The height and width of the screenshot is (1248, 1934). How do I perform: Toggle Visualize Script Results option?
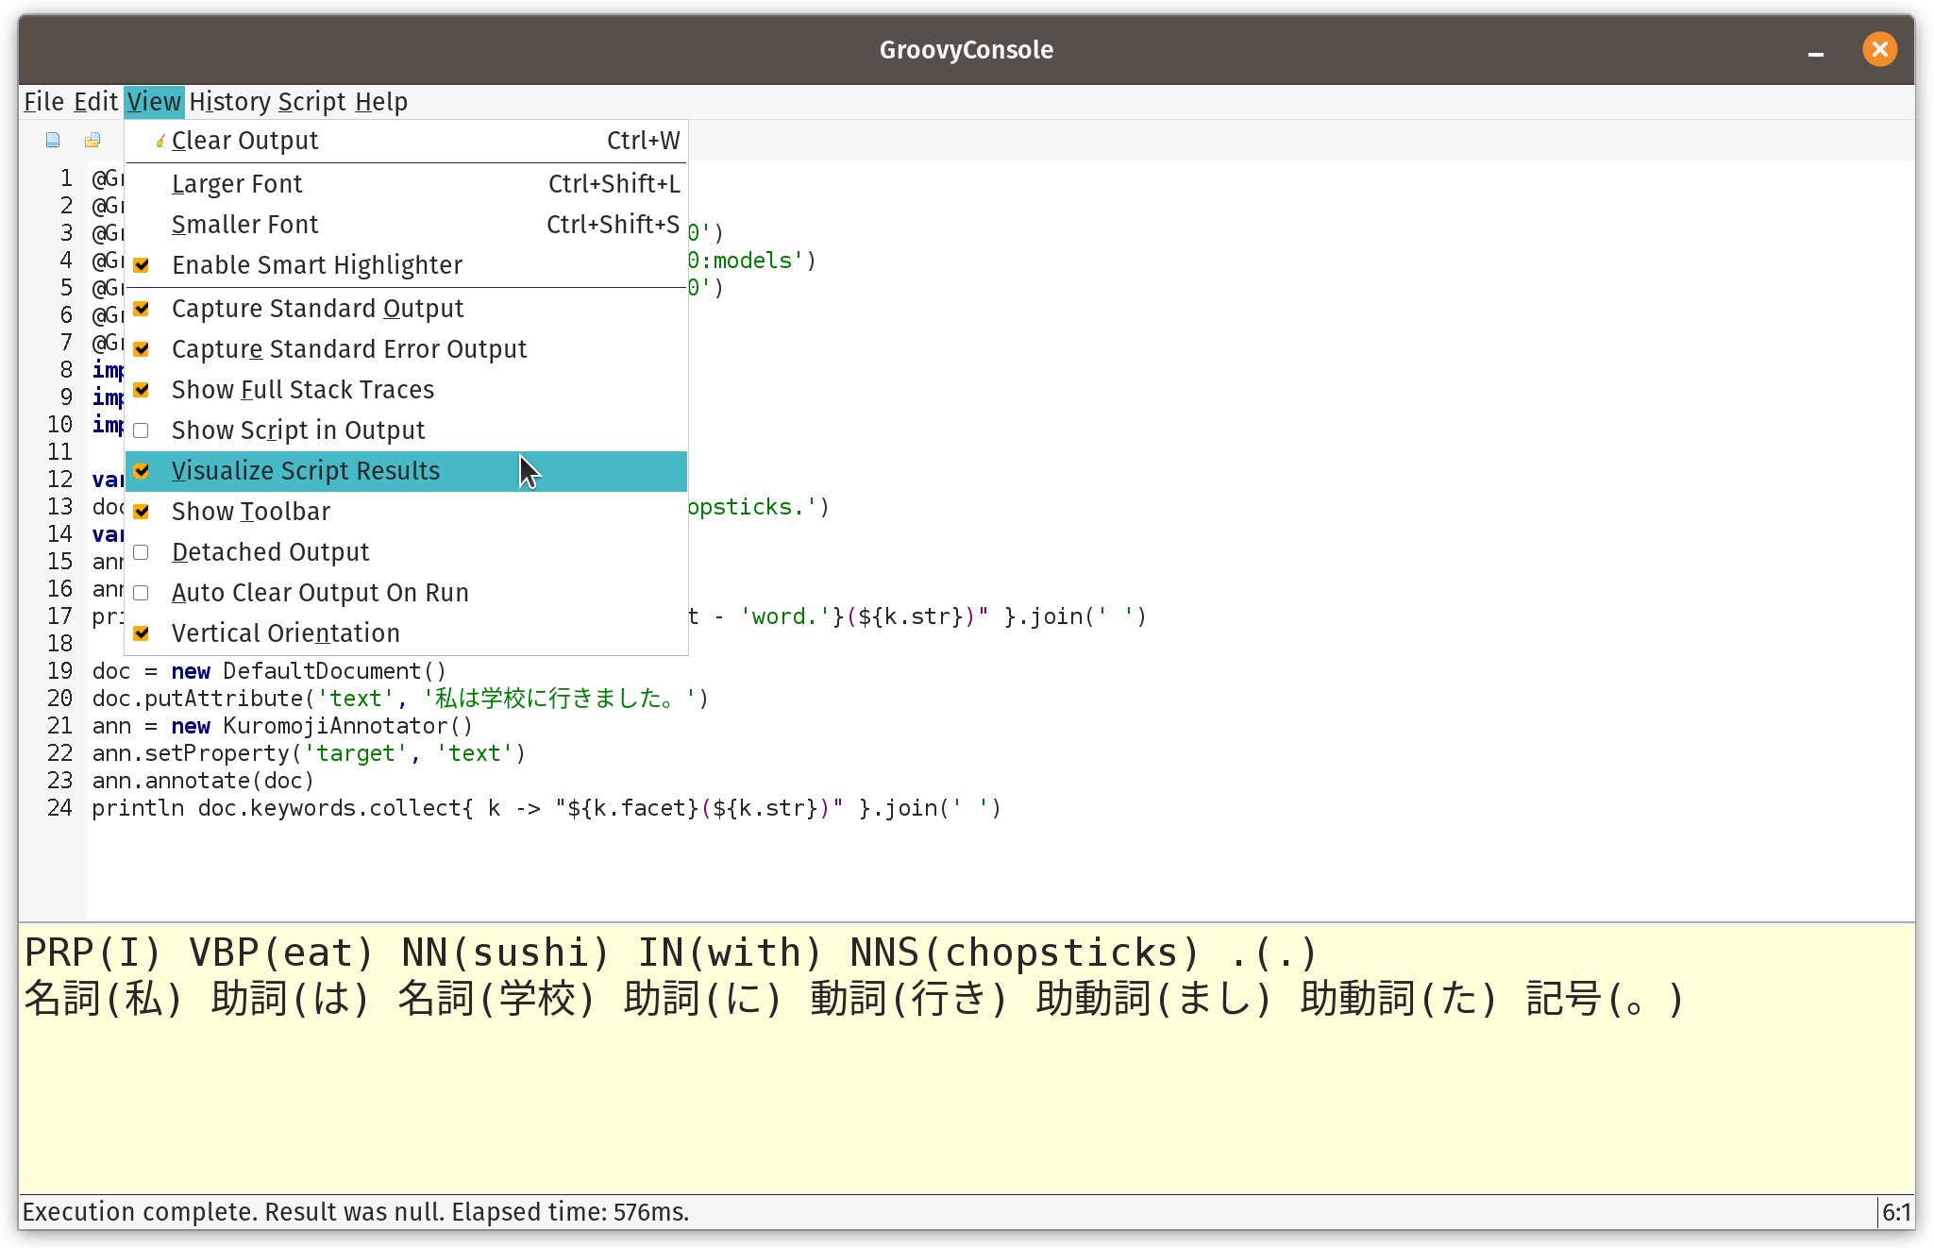click(x=305, y=471)
